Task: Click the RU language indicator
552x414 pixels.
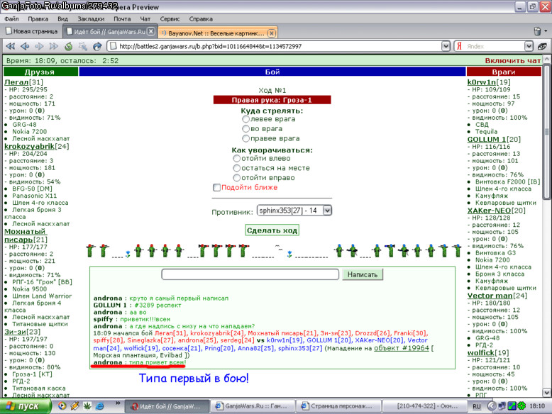Action: point(477,406)
